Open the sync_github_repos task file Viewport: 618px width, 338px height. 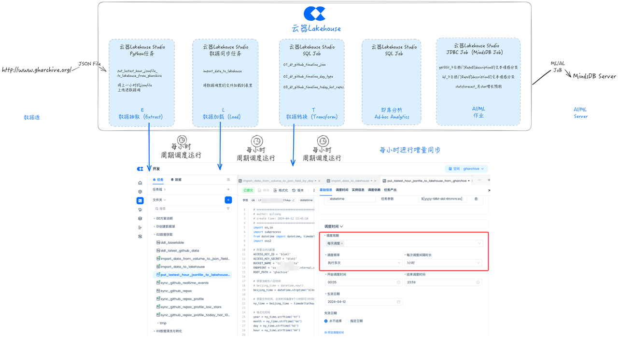point(176,291)
